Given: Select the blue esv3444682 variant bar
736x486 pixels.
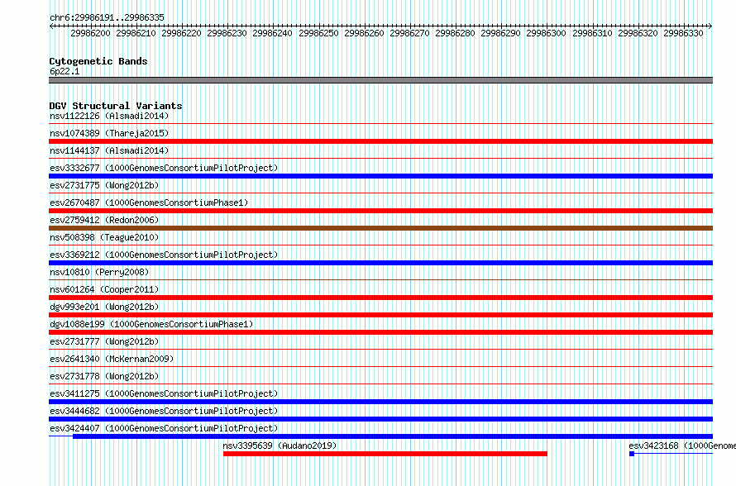Looking at the screenshot, I should (380, 419).
